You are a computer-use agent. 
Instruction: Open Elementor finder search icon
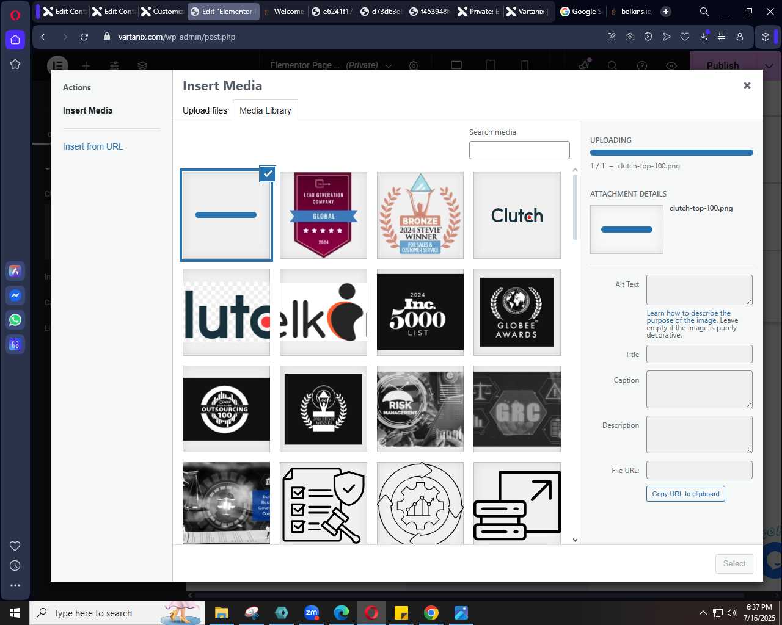point(612,65)
